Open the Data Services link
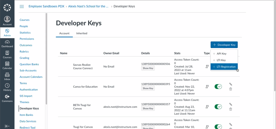 tap(28, 121)
